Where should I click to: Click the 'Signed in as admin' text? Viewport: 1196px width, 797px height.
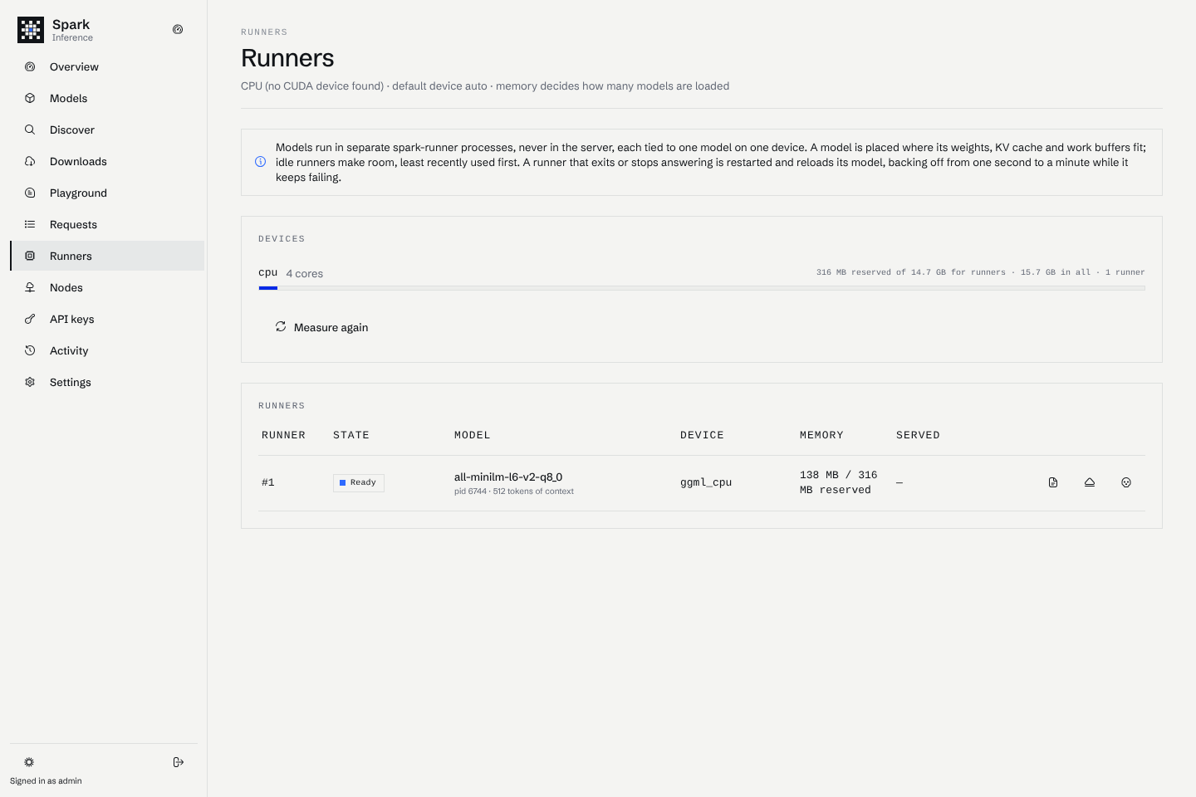click(x=46, y=781)
